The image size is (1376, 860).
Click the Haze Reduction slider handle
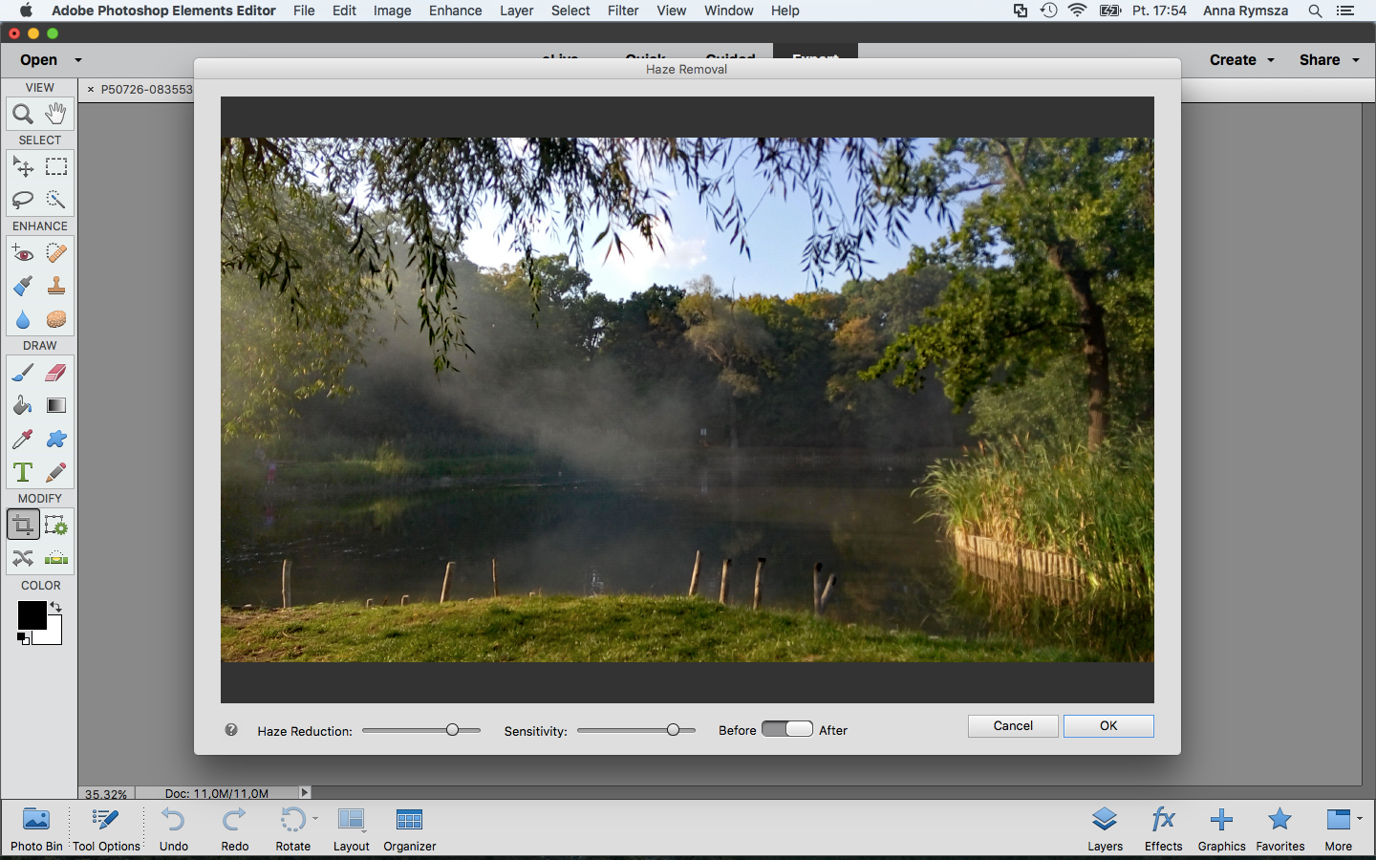coord(453,730)
